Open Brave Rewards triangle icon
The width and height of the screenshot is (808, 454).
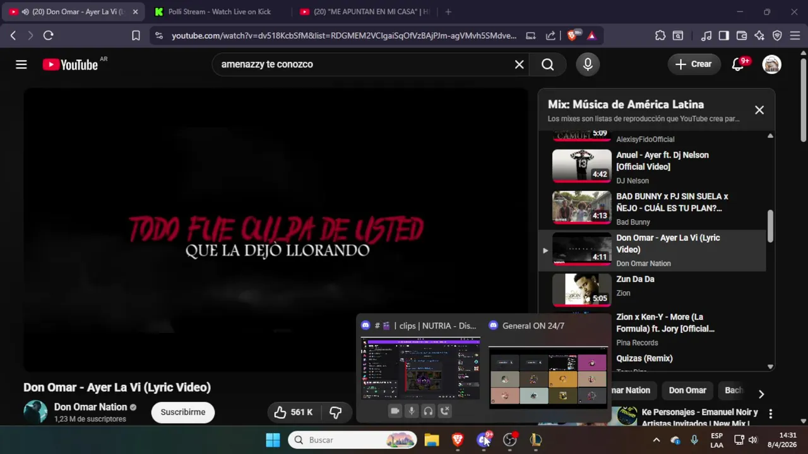click(x=591, y=36)
